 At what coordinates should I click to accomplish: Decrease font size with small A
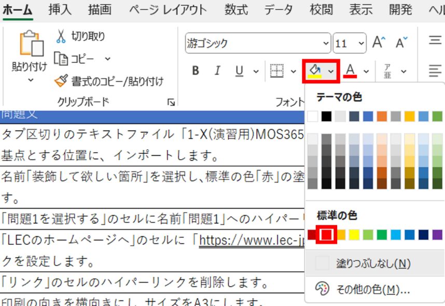coord(401,43)
